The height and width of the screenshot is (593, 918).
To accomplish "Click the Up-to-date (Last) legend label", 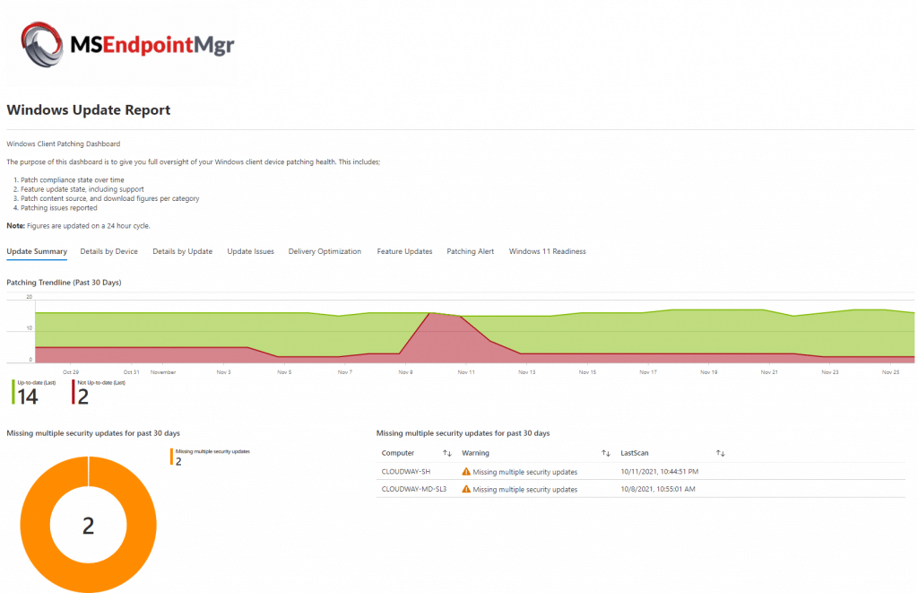I will click(x=37, y=383).
